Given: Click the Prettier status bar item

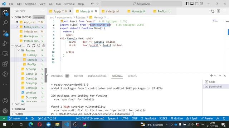Looking at the screenshot, I should 207,118.
